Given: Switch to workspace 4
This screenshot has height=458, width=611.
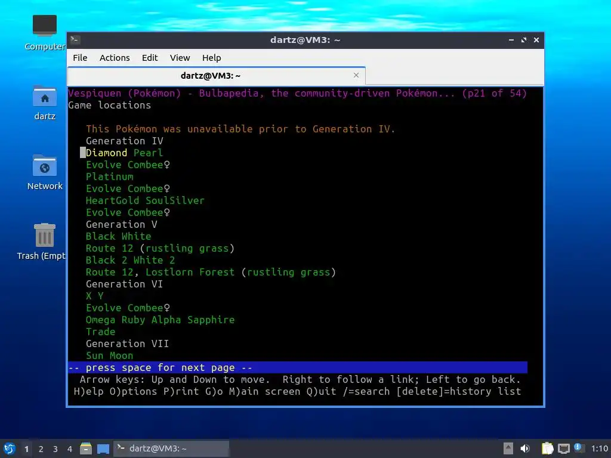Looking at the screenshot, I should point(70,449).
